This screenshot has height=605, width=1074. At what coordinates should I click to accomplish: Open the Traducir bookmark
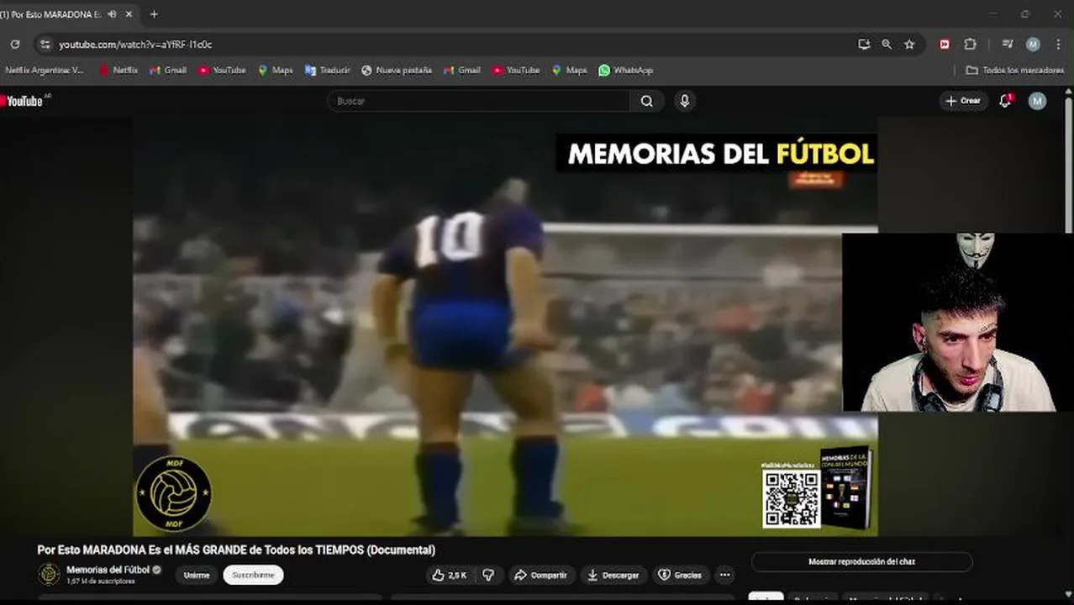point(328,71)
